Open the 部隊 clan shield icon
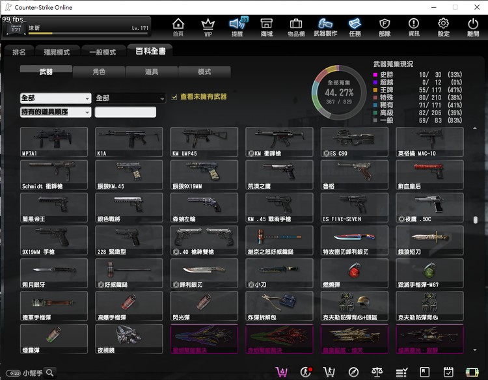This screenshot has width=488, height=380. [385, 27]
